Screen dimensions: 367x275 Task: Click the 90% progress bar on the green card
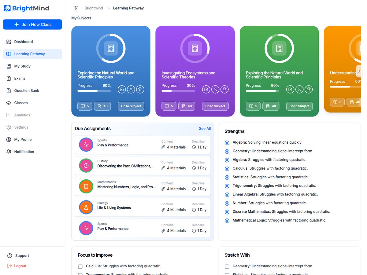pyautogui.click(x=263, y=91)
